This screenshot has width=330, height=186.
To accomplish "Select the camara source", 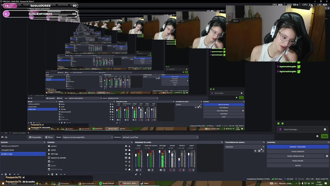I will 53,146.
